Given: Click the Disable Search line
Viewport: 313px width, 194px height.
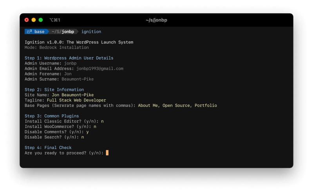Looking at the screenshot, I should point(54,137).
